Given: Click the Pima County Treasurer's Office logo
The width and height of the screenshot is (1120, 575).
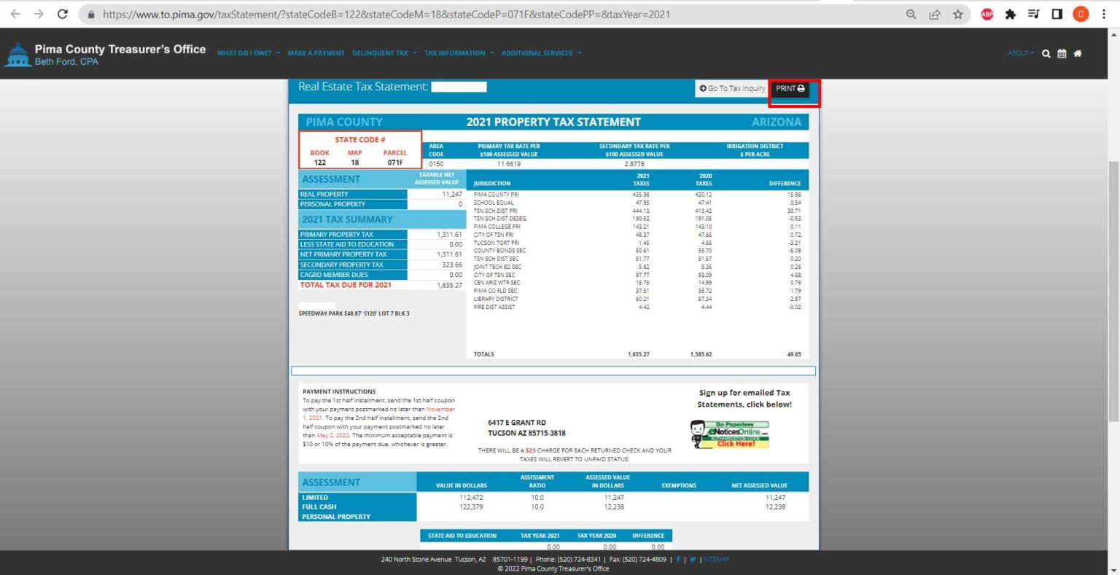Looking at the screenshot, I should 106,55.
